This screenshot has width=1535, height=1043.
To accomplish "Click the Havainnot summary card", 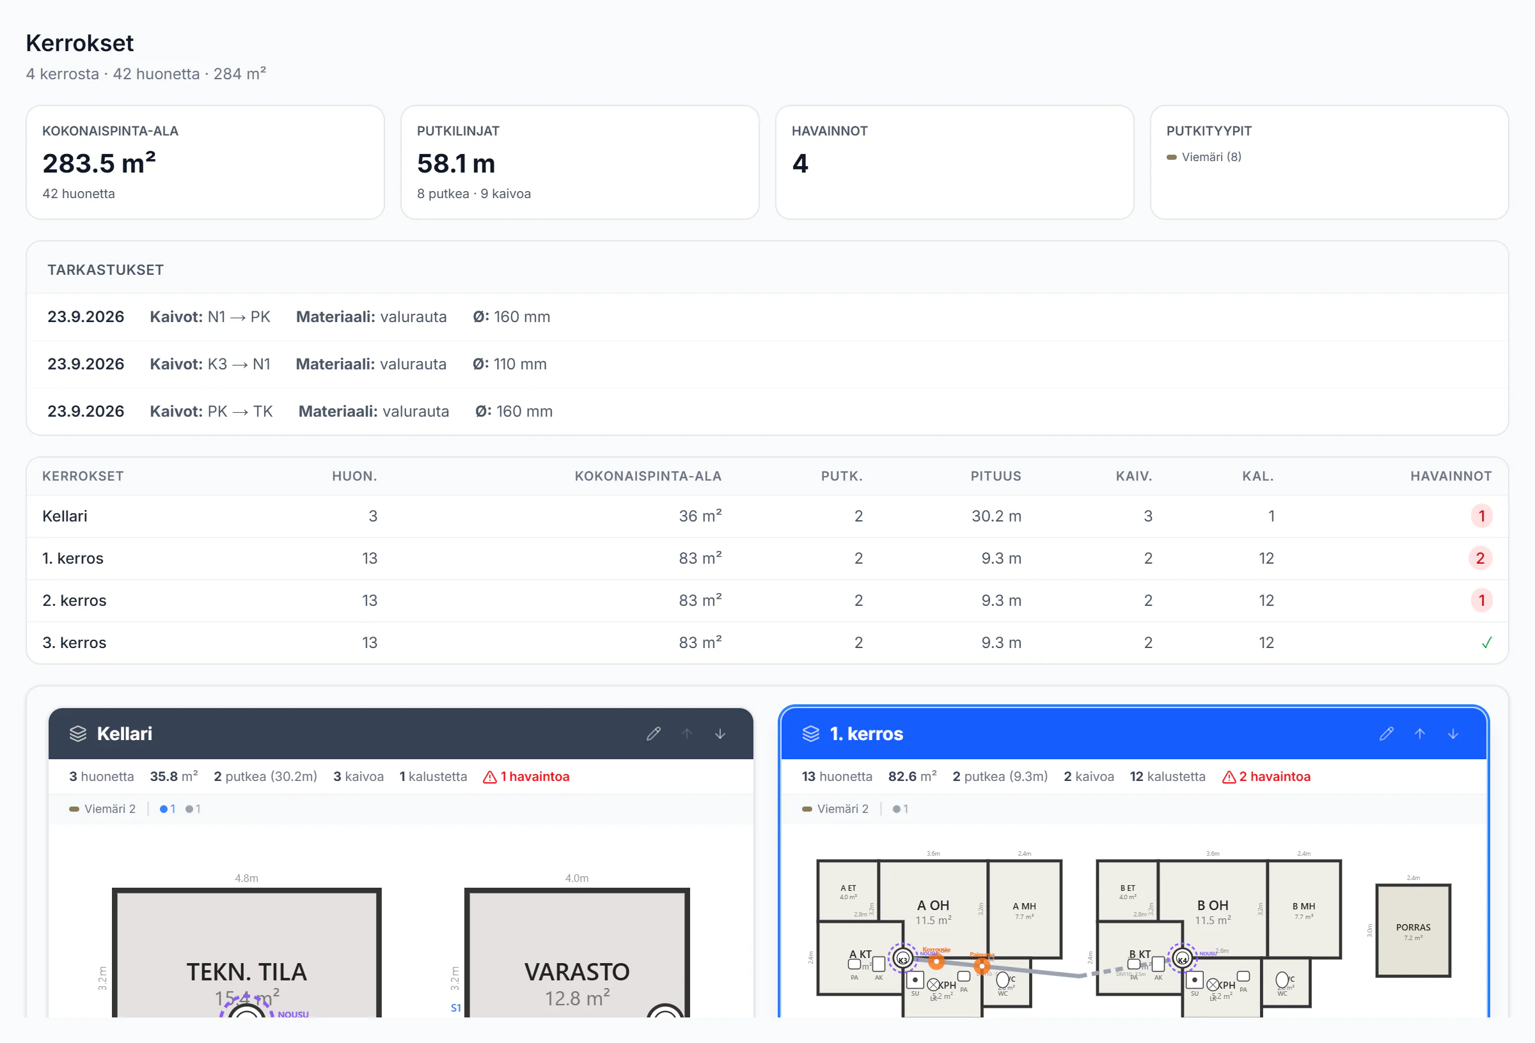I will click(954, 162).
